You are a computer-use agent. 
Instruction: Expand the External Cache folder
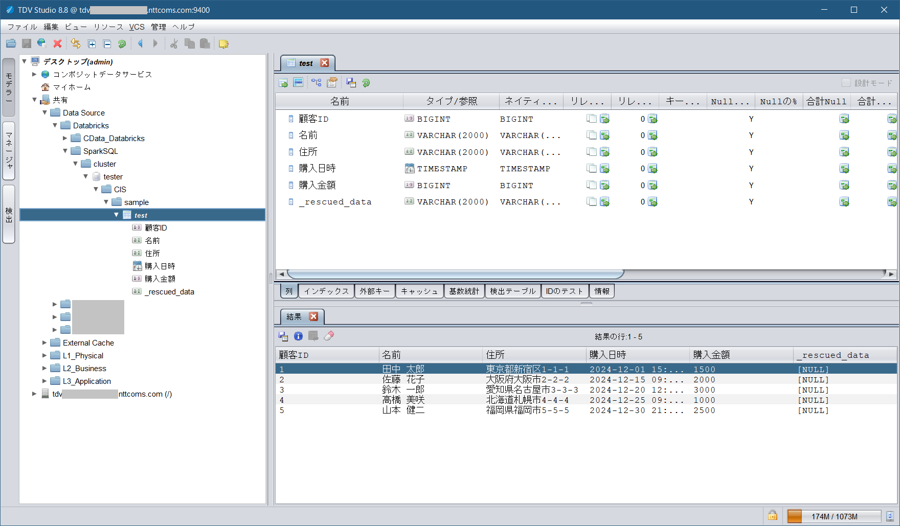[44, 342]
